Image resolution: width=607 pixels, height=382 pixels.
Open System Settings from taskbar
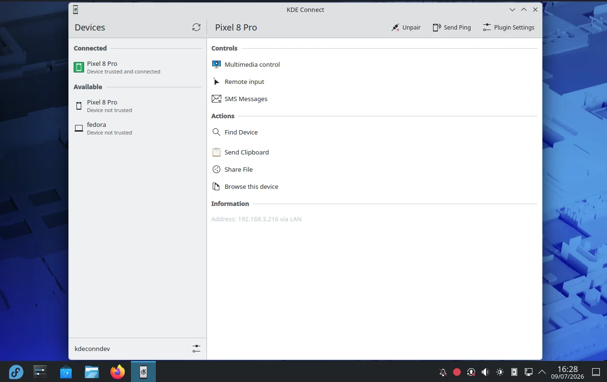40,372
